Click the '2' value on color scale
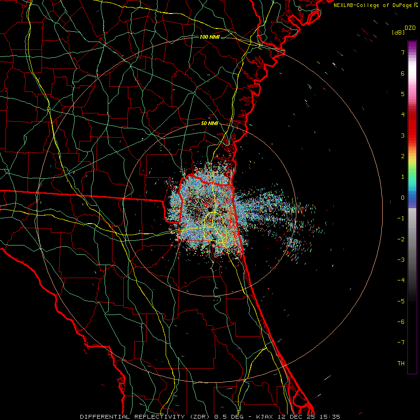The height and width of the screenshot is (420, 420). [x=403, y=156]
